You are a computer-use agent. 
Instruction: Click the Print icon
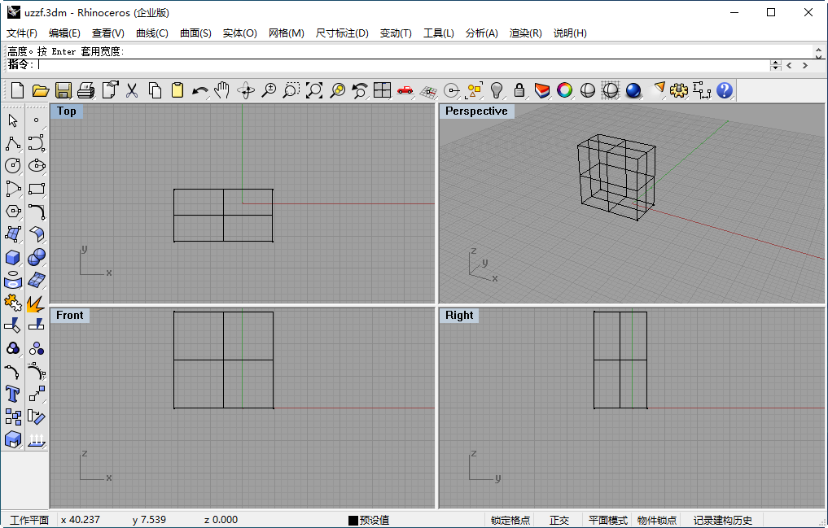(86, 91)
